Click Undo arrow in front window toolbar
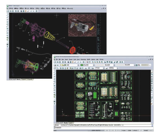 click(x=78, y=62)
